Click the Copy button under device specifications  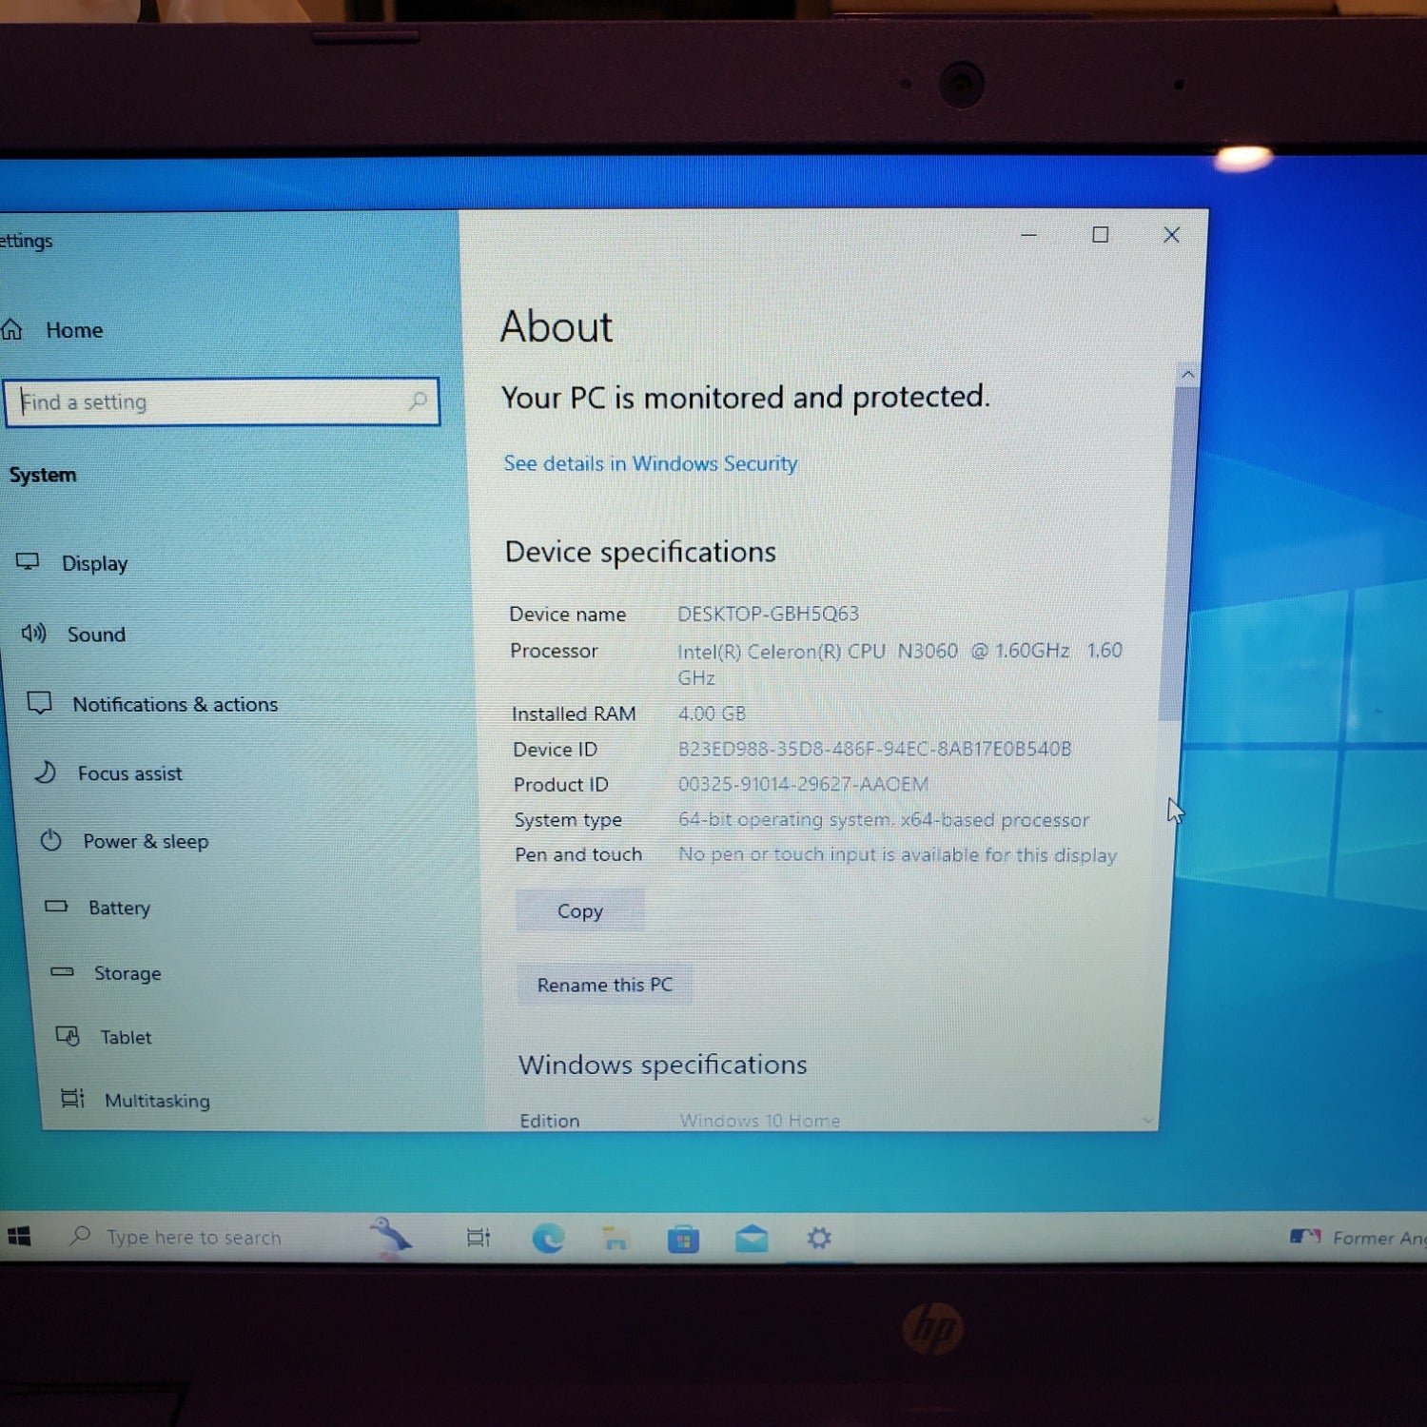pos(580,910)
